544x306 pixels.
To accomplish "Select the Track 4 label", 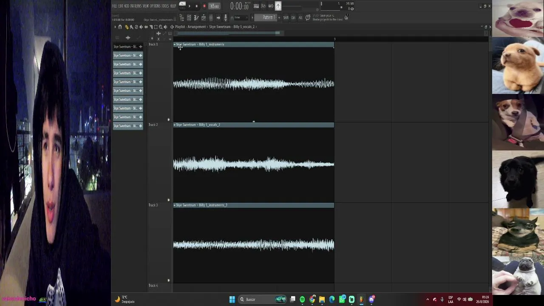I will click(153, 286).
